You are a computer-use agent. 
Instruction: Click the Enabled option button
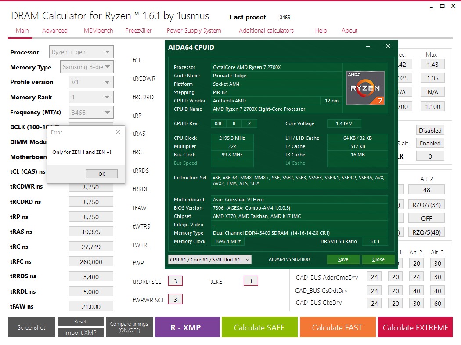pos(430,143)
